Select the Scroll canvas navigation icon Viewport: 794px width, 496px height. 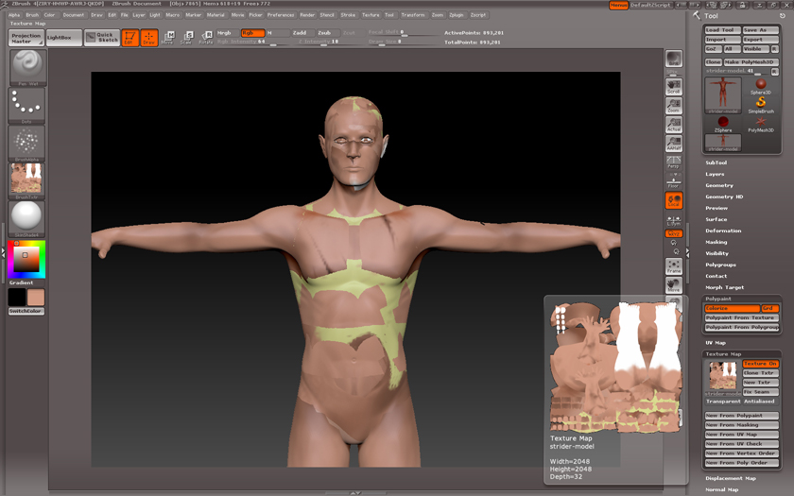pos(673,86)
